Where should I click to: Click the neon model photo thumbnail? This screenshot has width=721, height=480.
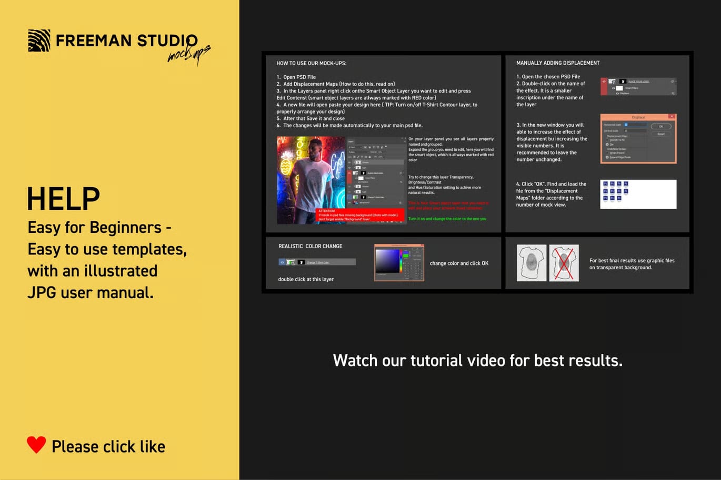click(x=311, y=180)
